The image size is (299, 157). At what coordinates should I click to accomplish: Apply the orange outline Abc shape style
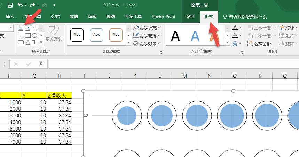pyautogui.click(x=116, y=35)
